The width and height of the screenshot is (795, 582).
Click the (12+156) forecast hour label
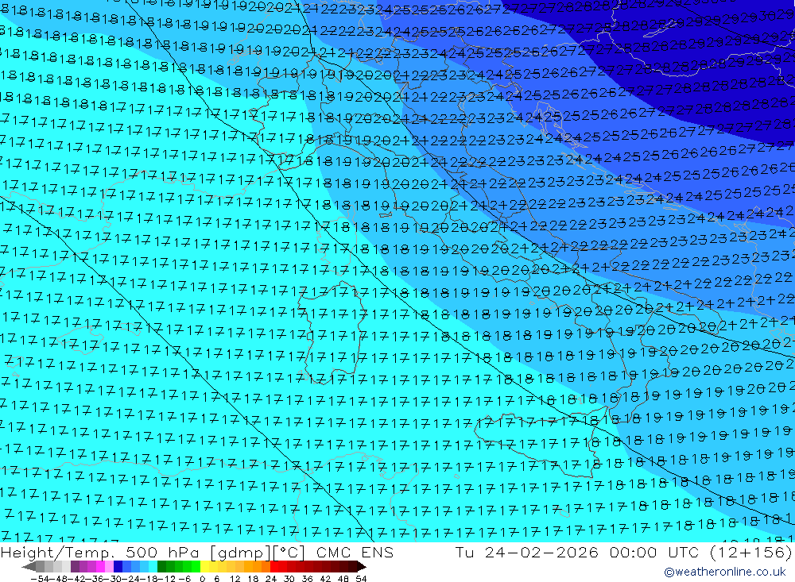(x=750, y=552)
